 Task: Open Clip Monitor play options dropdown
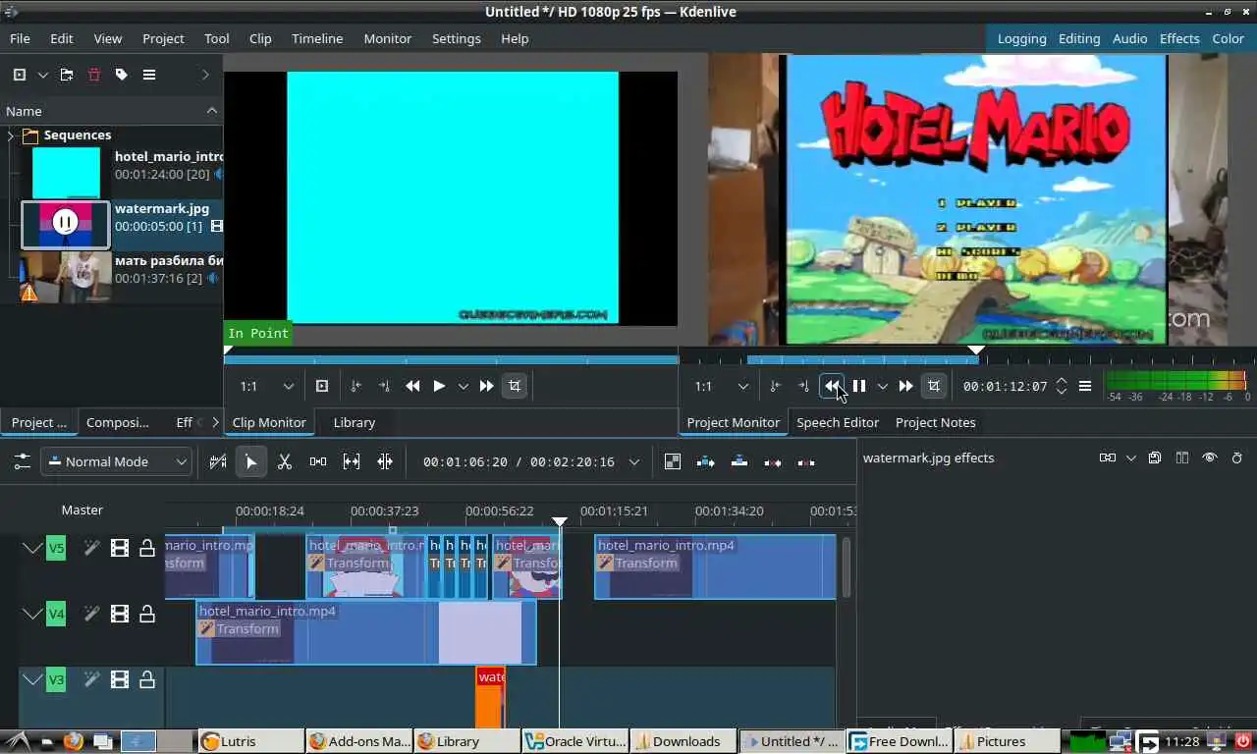[x=464, y=386]
